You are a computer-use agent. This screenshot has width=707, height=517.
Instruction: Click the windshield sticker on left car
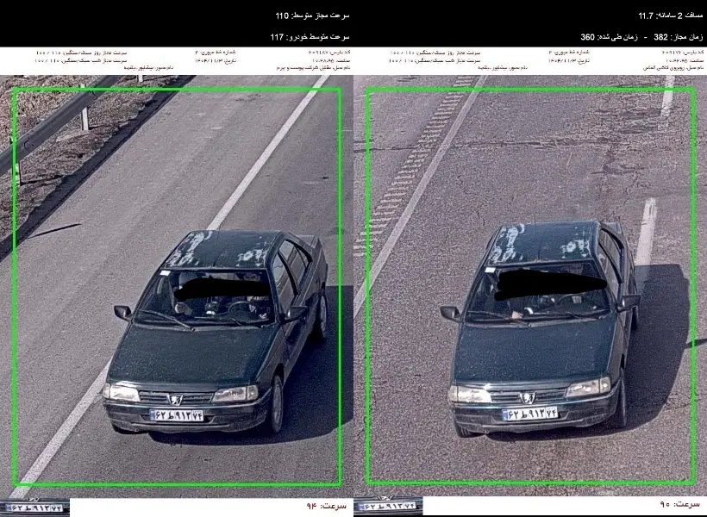point(165,272)
